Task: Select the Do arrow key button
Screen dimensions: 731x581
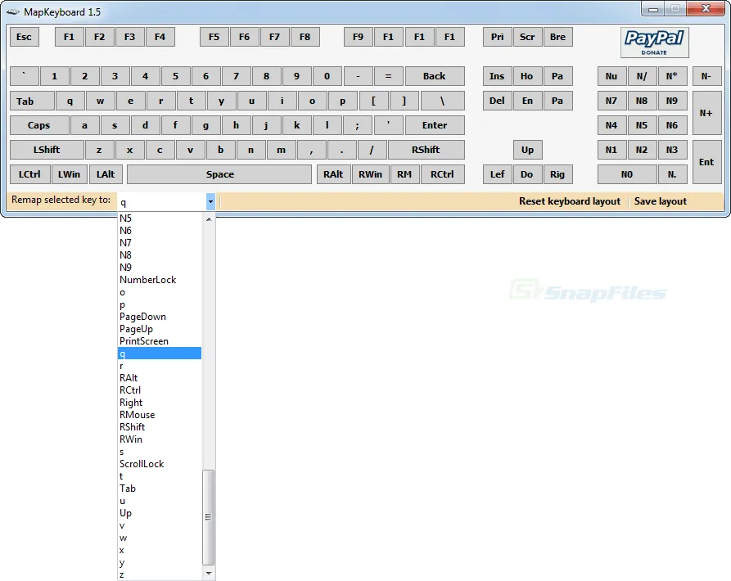Action: [x=527, y=174]
